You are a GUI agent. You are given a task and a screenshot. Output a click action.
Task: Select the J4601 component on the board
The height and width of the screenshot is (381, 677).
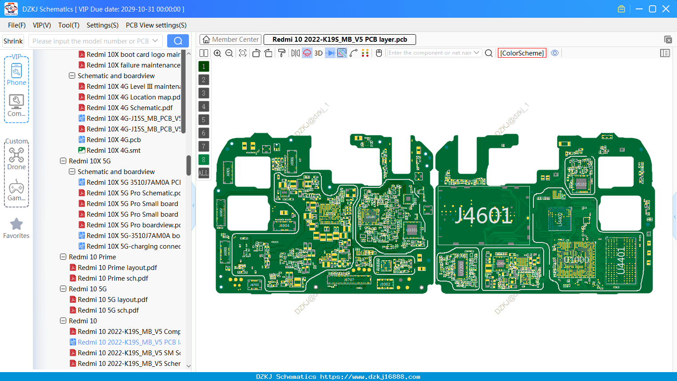(484, 216)
